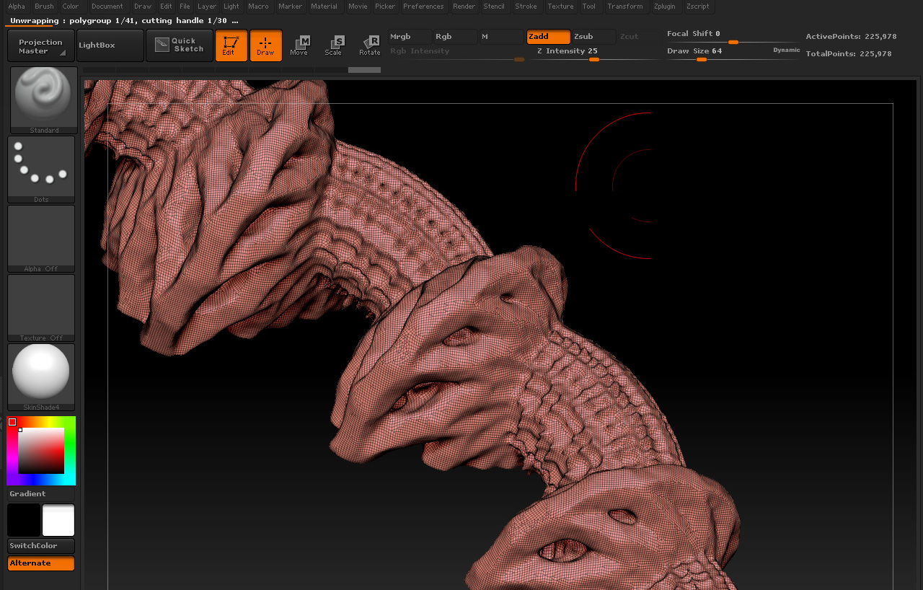Open the Layer menu
Viewport: 923px width, 590px height.
pos(207,6)
